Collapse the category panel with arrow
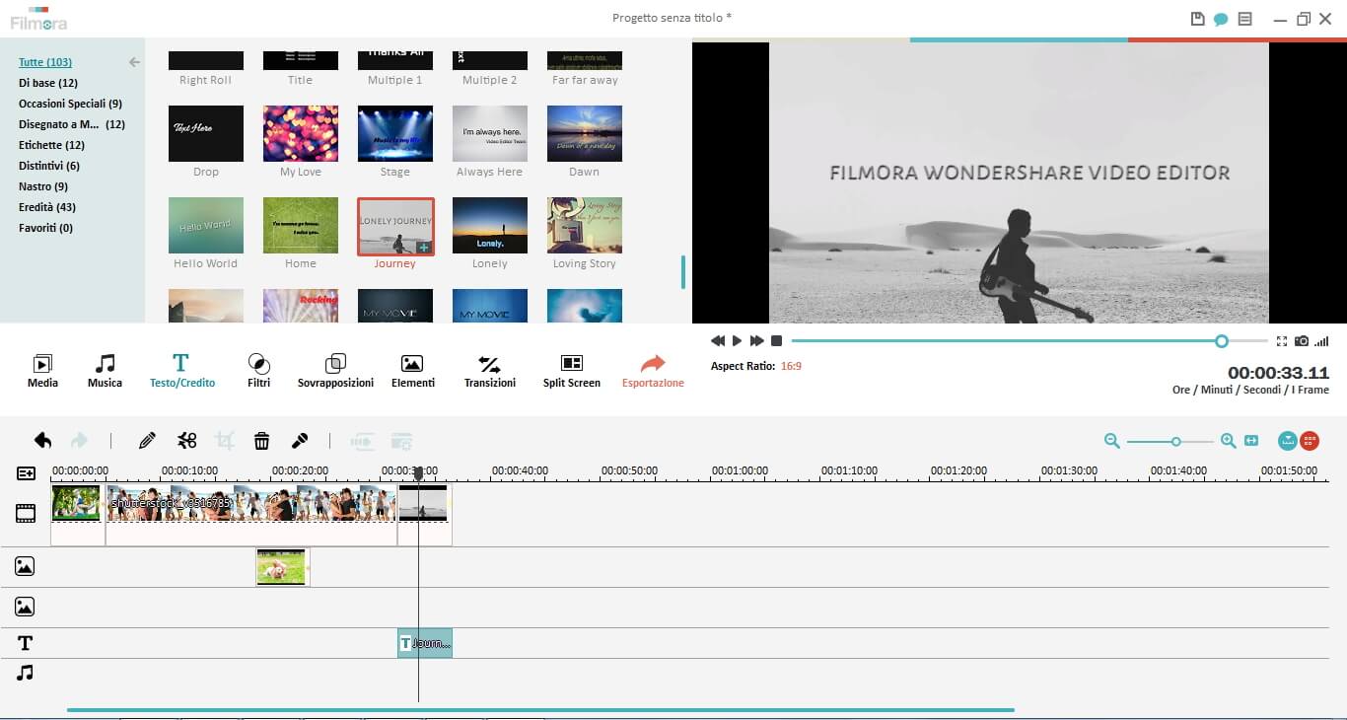This screenshot has height=720, width=1347. click(x=134, y=62)
